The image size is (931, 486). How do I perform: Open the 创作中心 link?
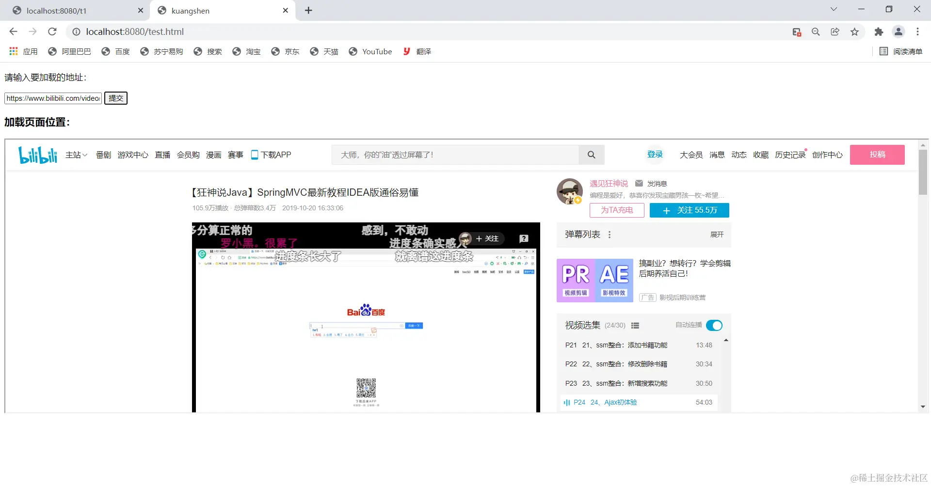click(827, 155)
